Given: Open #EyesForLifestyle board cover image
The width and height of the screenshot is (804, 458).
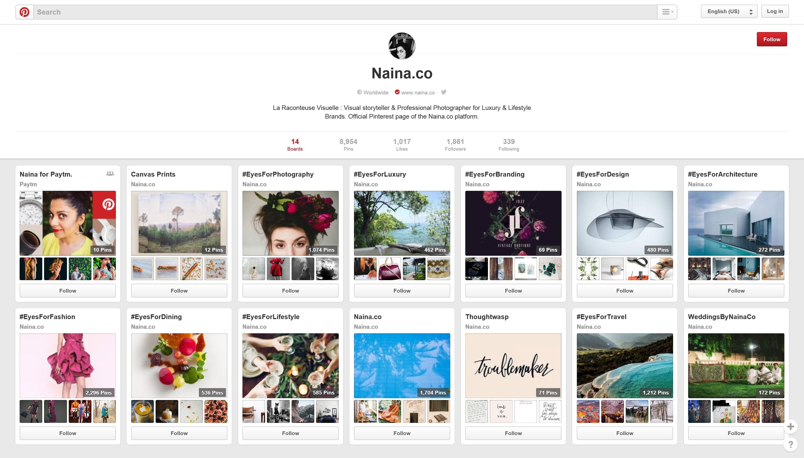Looking at the screenshot, I should click(x=291, y=366).
